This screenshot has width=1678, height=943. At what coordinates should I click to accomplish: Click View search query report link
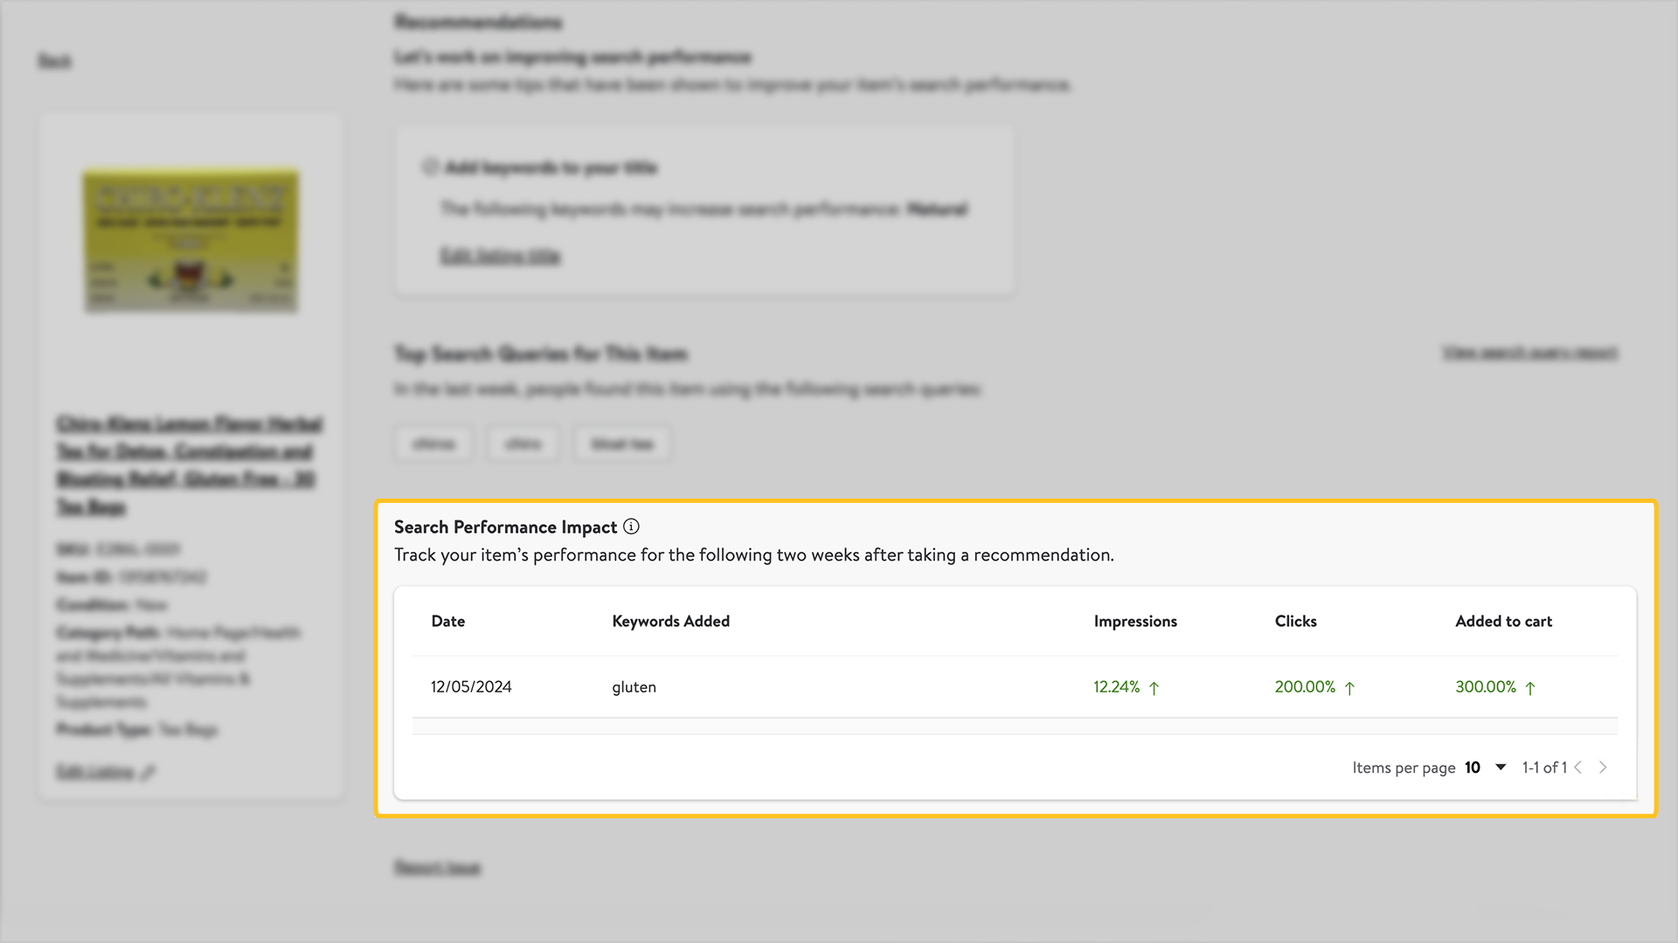point(1527,354)
